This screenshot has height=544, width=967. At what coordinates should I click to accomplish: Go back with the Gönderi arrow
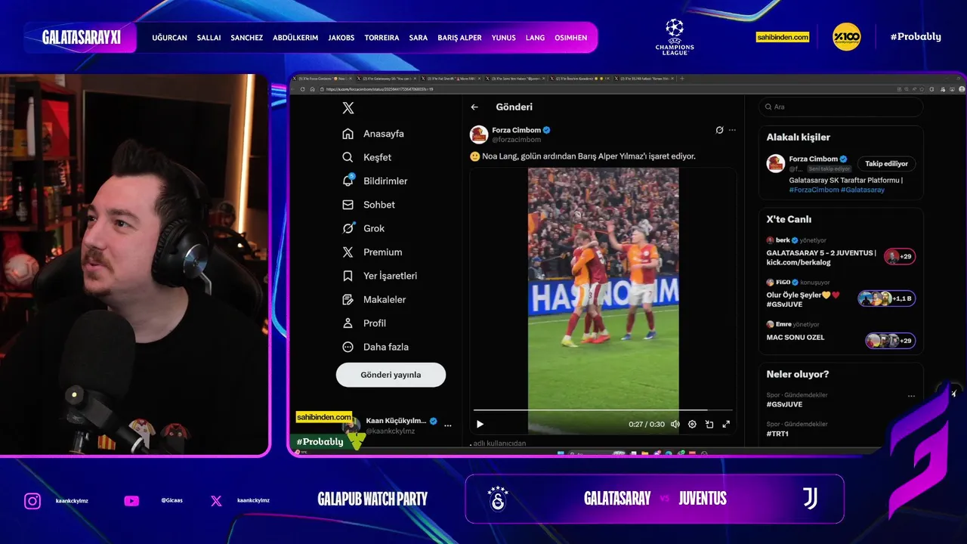(474, 107)
